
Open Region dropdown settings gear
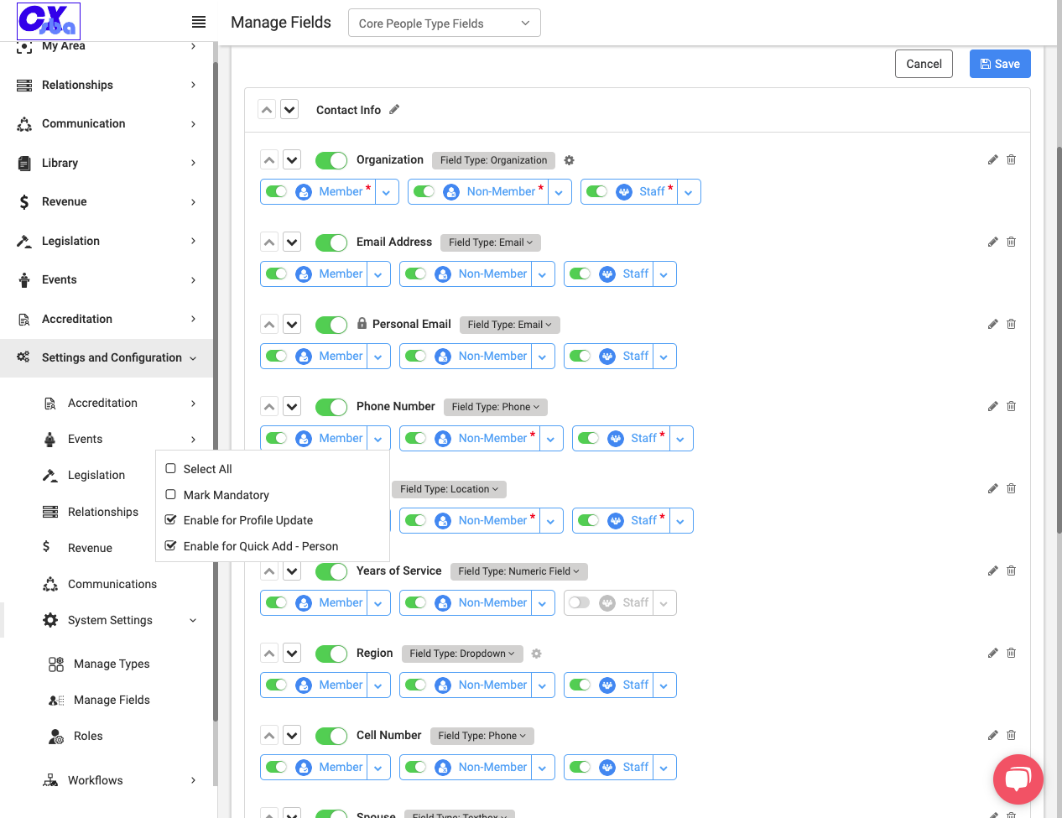pos(537,654)
